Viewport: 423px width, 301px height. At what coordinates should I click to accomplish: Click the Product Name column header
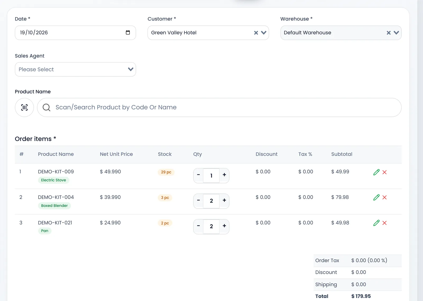[56, 154]
